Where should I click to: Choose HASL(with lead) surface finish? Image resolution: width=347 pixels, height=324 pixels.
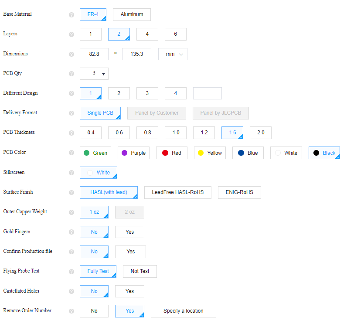click(109, 192)
